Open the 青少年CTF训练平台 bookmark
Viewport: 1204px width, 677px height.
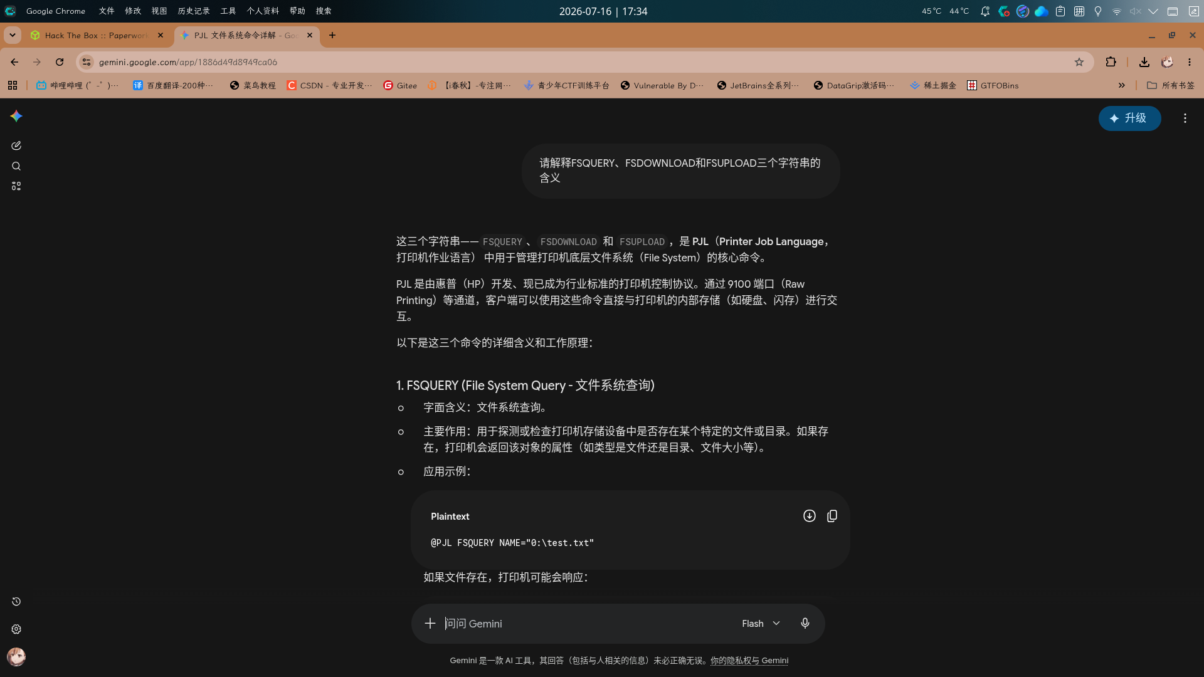point(567,85)
